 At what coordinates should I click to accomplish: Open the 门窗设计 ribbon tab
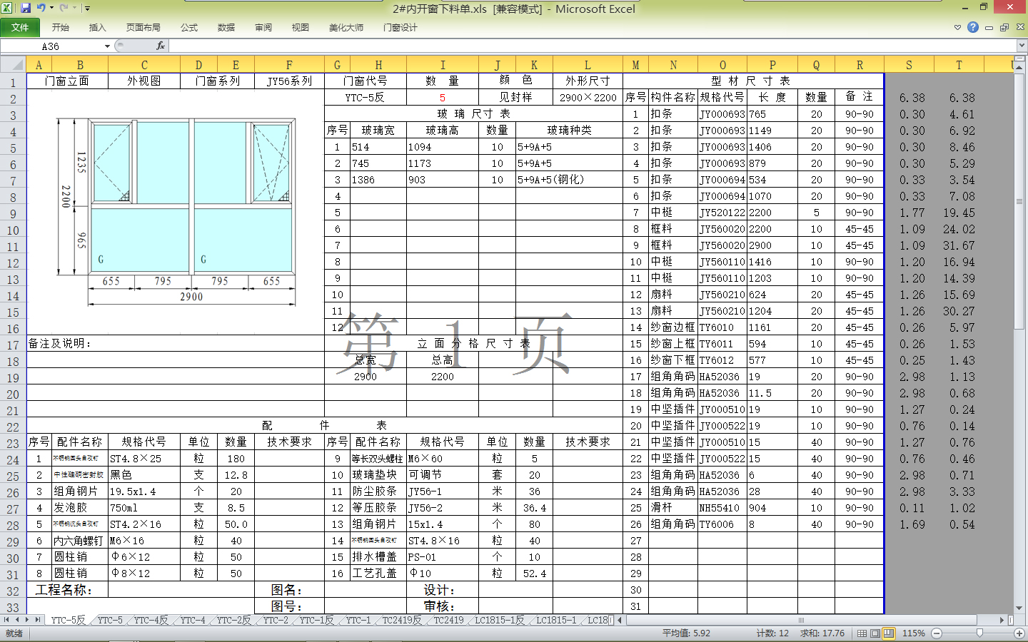tap(400, 28)
